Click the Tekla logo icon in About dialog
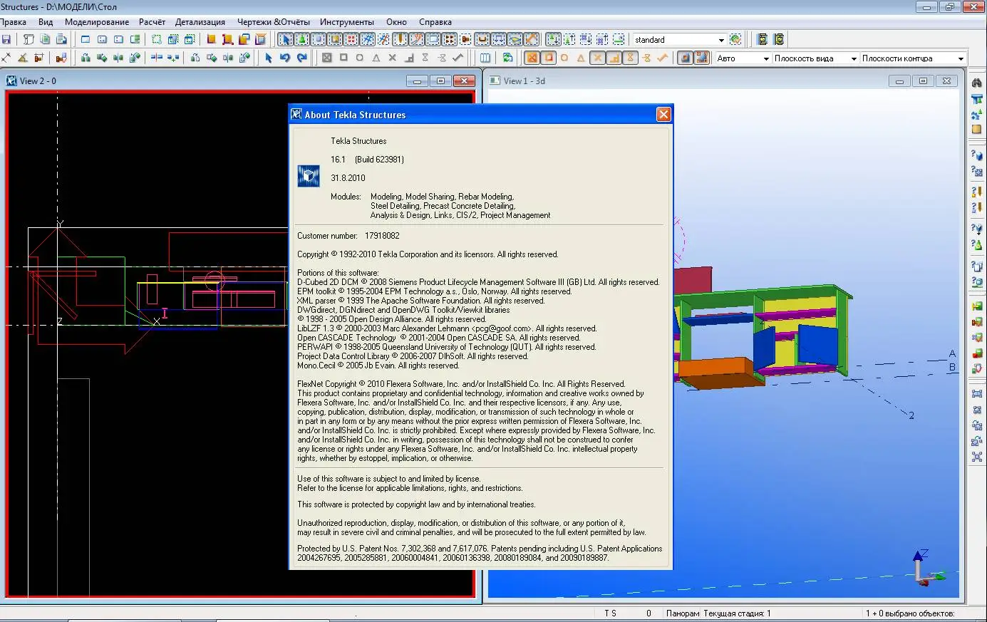 pyautogui.click(x=309, y=176)
